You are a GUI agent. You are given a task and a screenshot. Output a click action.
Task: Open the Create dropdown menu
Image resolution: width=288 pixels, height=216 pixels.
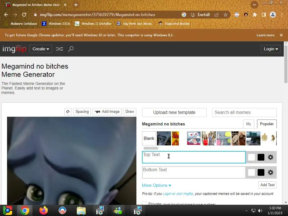pos(41,49)
